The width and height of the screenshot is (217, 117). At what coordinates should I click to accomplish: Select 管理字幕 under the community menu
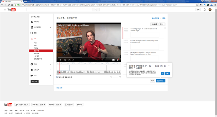coord(36,53)
